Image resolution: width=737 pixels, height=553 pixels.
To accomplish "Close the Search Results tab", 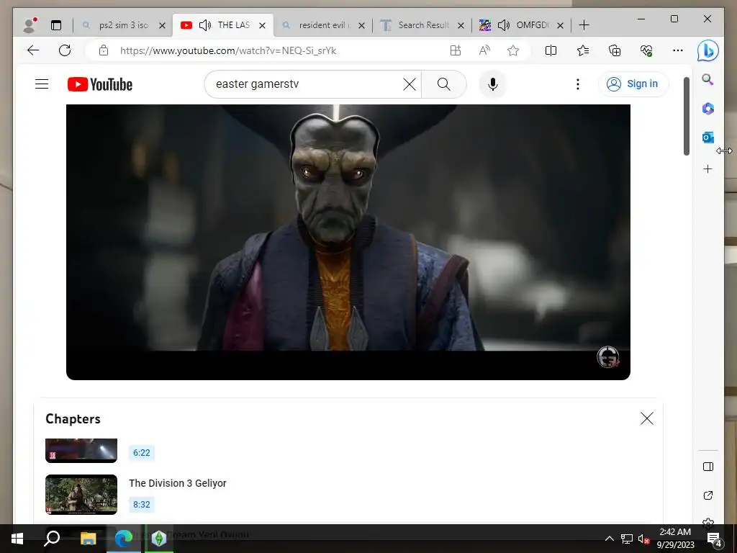I will (461, 25).
